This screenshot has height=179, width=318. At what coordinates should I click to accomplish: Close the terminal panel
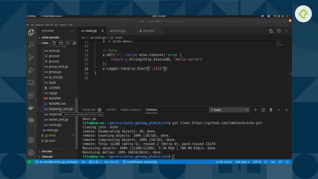tap(286, 110)
